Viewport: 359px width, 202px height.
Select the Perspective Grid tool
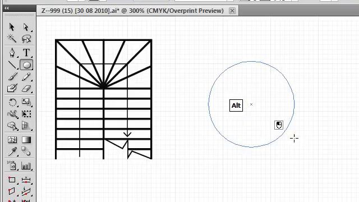pyautogui.click(x=26, y=126)
